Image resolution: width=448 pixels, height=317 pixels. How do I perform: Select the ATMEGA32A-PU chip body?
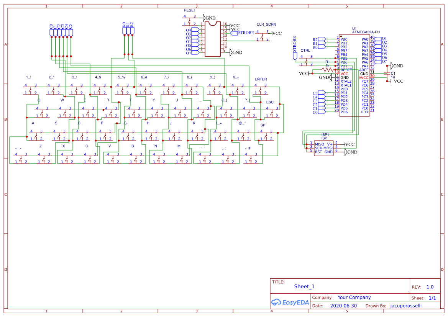click(x=354, y=75)
